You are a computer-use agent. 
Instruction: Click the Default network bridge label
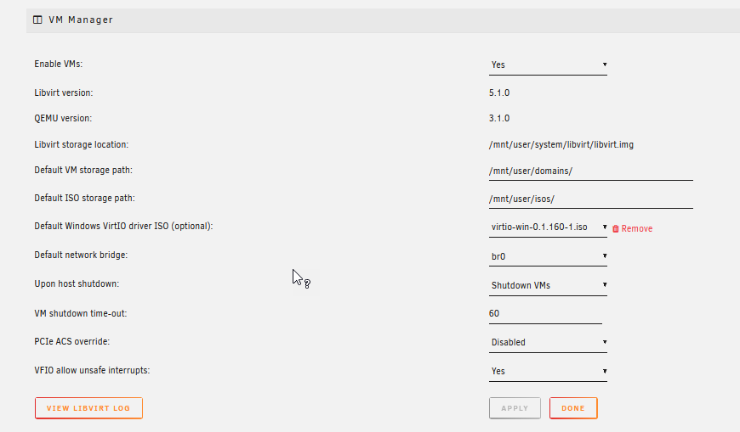[x=81, y=255]
